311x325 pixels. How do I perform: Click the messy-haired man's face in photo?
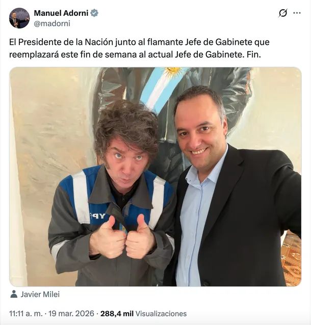tap(128, 161)
